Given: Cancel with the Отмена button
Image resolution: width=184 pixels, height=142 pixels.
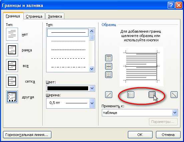Looking at the screenshot, I should pyautogui.click(x=168, y=135).
